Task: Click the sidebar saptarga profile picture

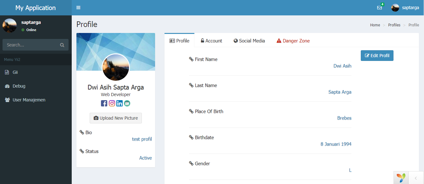Action: pos(9,25)
